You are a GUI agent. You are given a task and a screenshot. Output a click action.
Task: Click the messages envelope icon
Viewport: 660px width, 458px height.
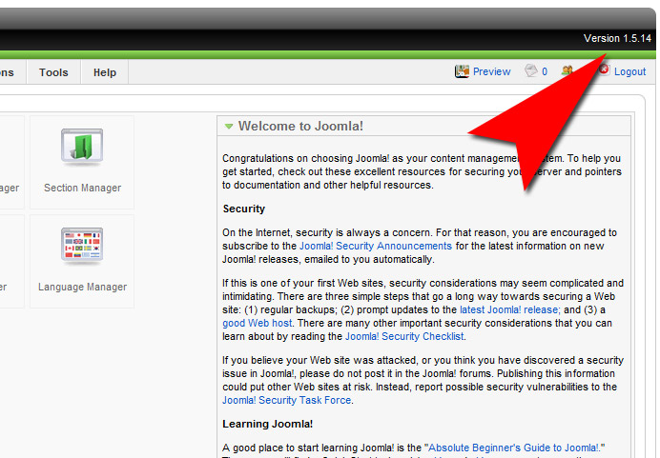point(531,70)
